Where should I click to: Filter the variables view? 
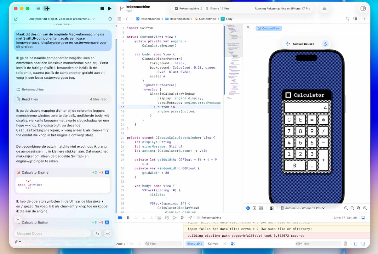click(163, 244)
